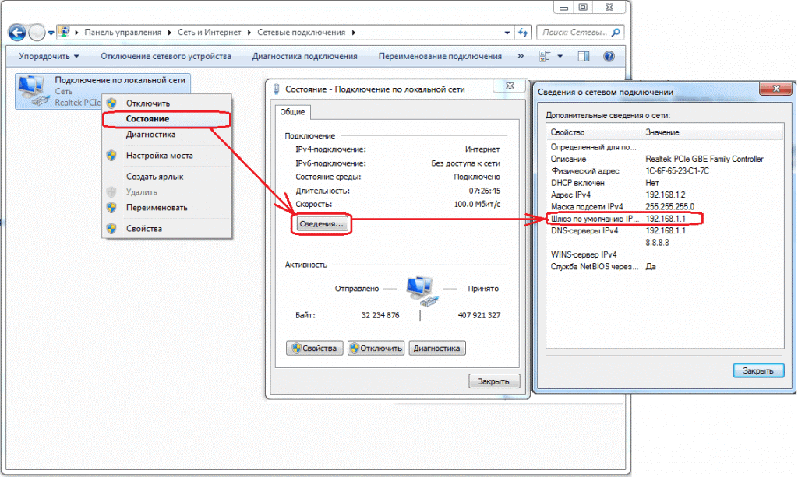The width and height of the screenshot is (798, 477).
Task: Click Закрыть in the network details dialog
Action: [757, 370]
